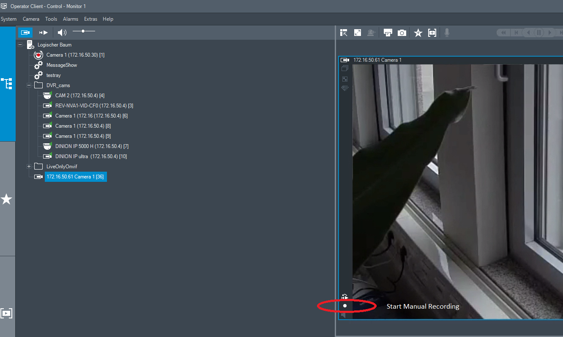Click the LiveOnlyOnvif folder icon
The image size is (563, 337).
click(38, 166)
